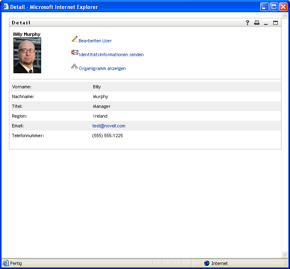Click the scrollbar down arrow

click(x=285, y=254)
